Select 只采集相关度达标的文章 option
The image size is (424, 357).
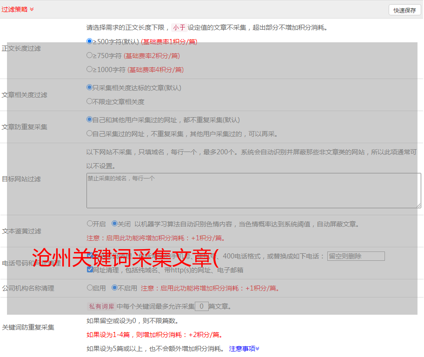[90, 87]
